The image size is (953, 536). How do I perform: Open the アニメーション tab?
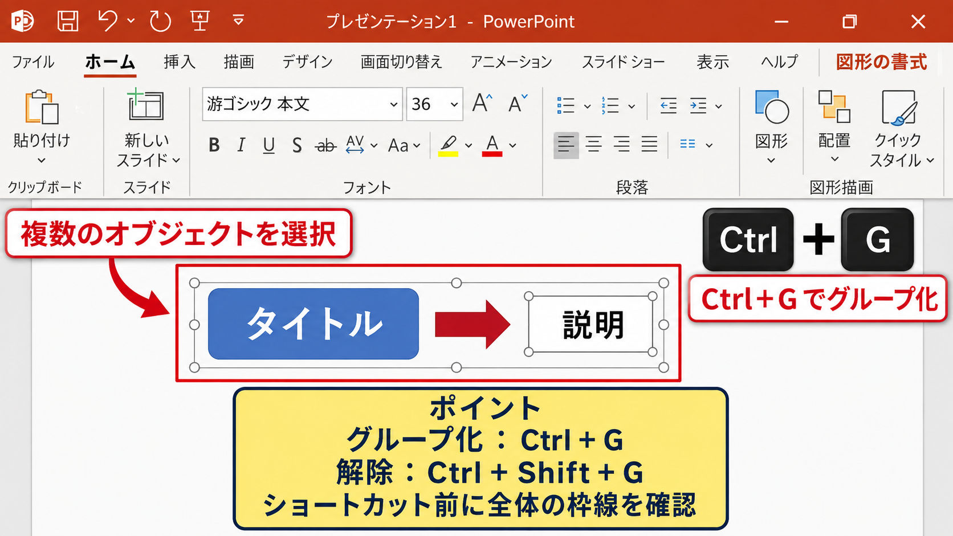511,62
